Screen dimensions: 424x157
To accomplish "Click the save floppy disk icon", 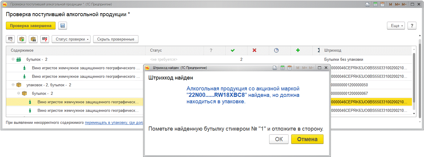I will coord(63,26).
